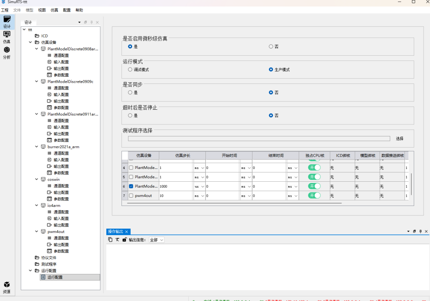This screenshot has height=301, width=430.
Task: Check the row 4 PlantMode device checkbox
Action: 131,168
